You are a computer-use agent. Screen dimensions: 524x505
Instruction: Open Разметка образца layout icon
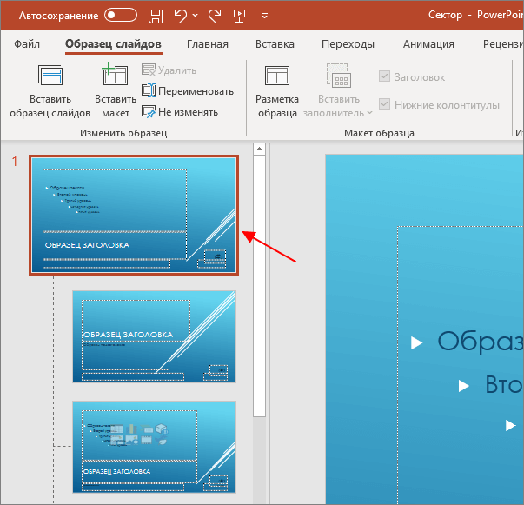coord(276,76)
